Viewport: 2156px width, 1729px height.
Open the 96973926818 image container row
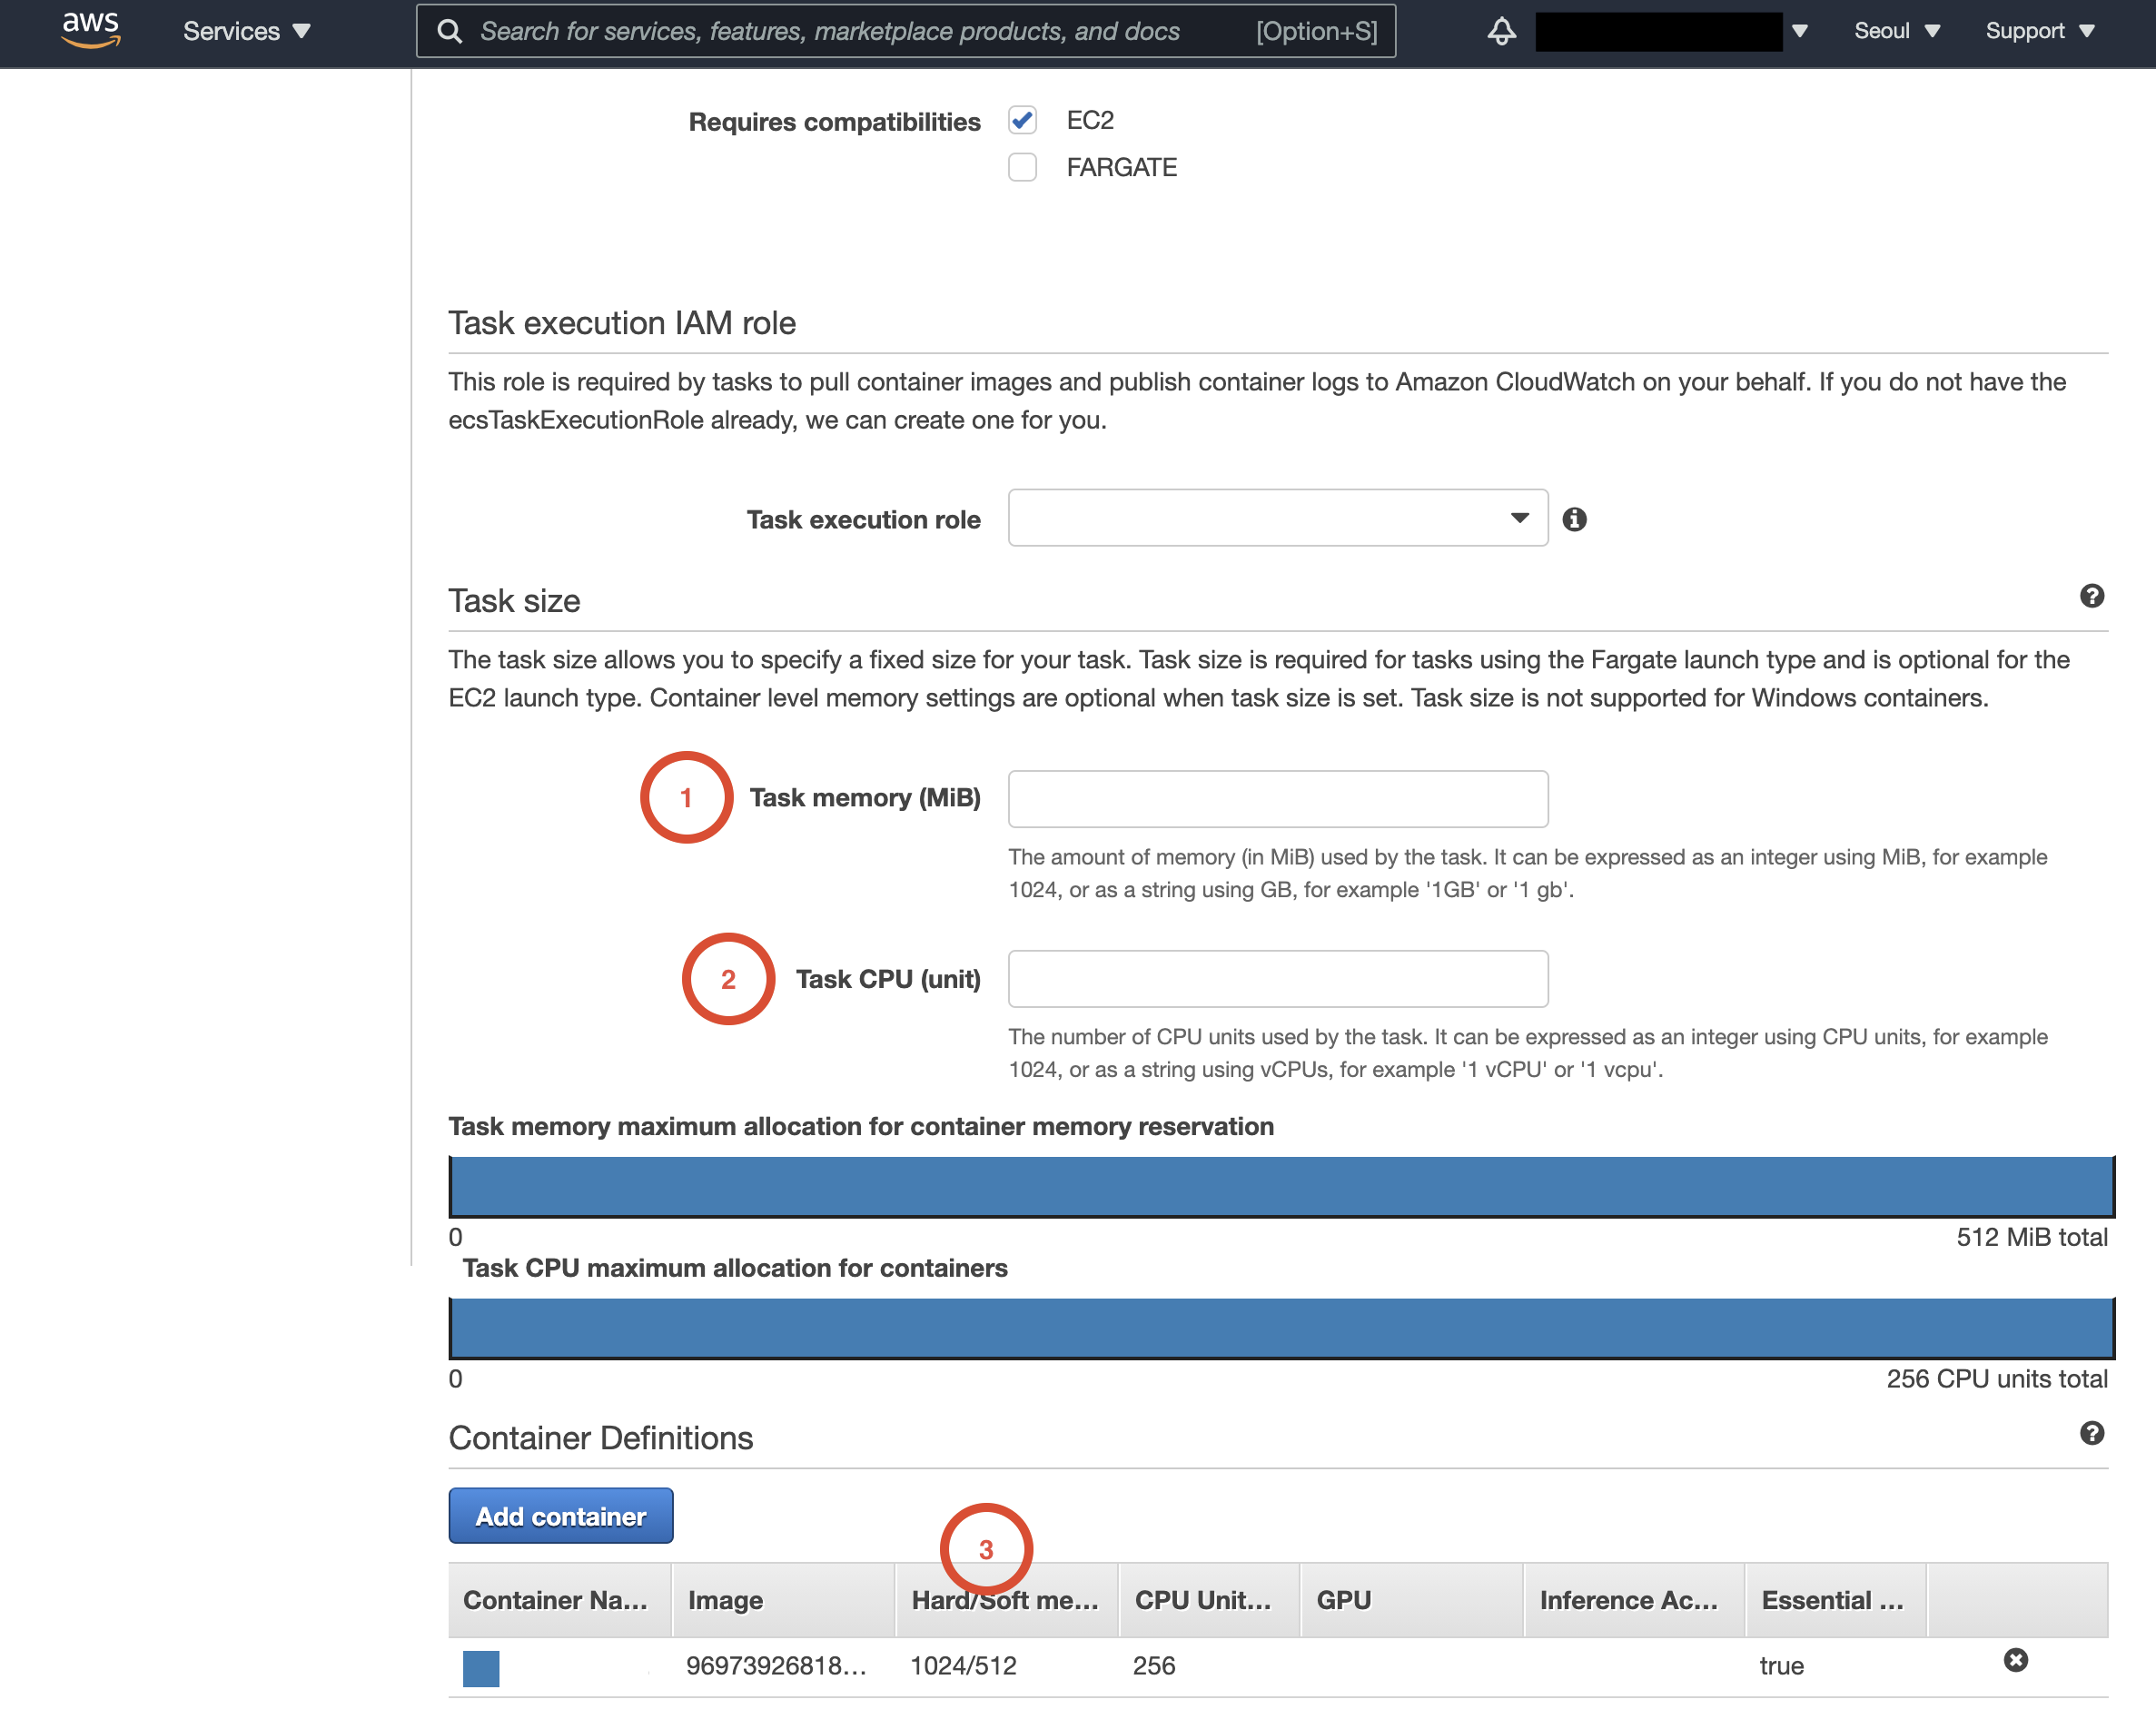pos(775,1666)
